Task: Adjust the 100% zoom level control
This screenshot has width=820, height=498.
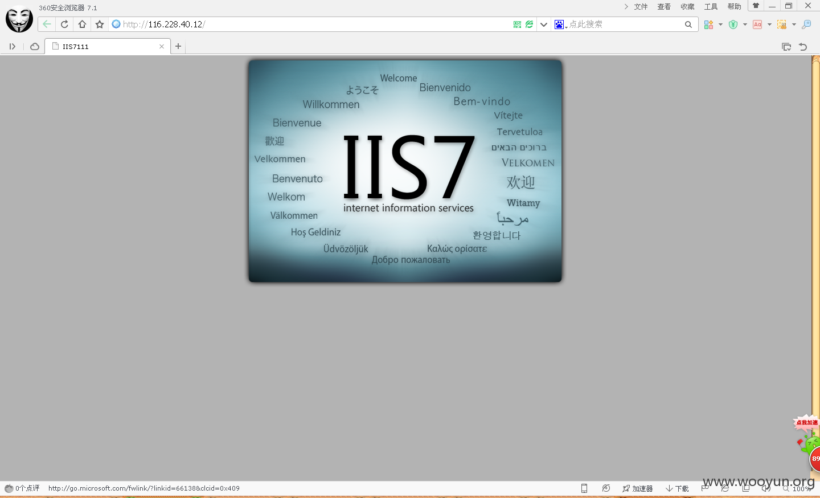Action: tap(797, 488)
